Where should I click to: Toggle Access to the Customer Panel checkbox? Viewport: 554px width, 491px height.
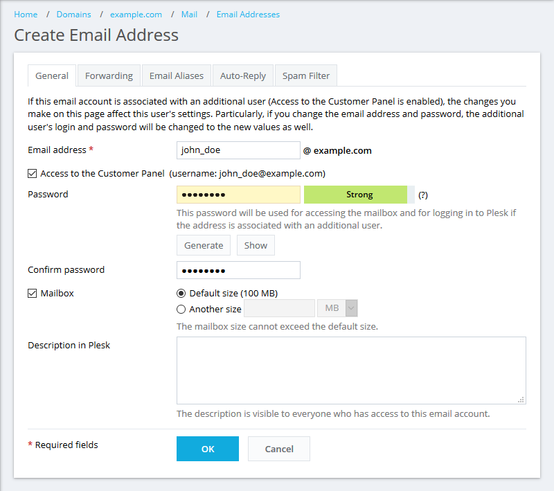(33, 173)
